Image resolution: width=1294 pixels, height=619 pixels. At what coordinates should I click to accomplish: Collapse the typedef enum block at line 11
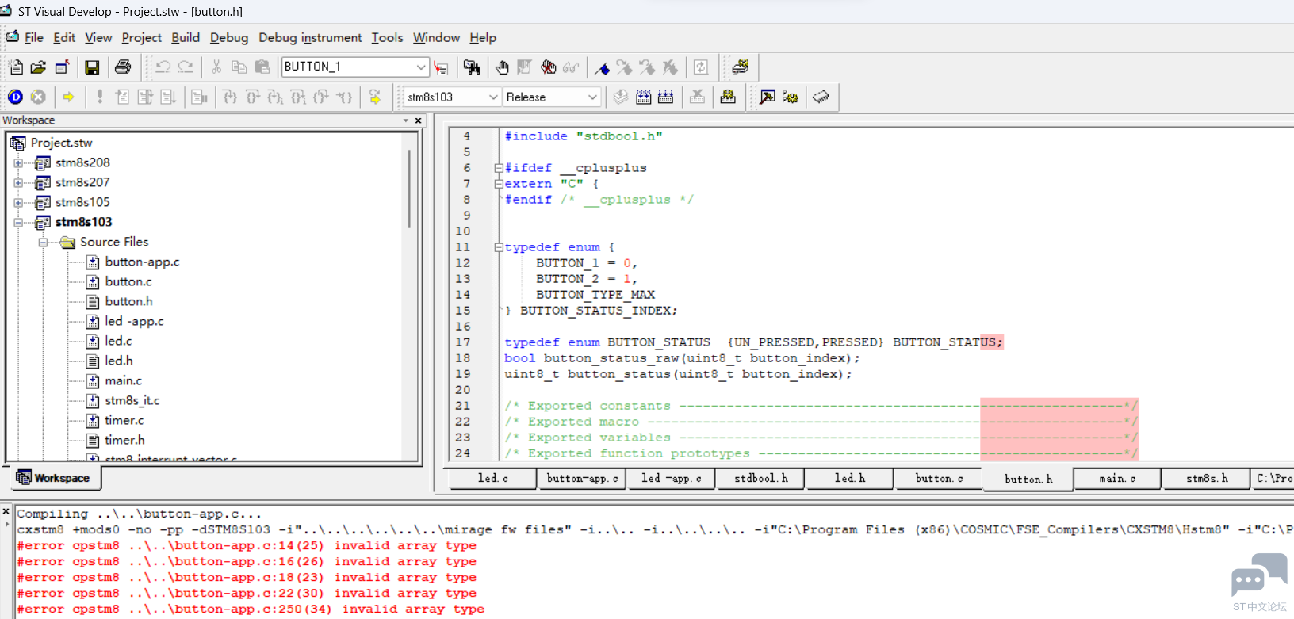point(499,247)
